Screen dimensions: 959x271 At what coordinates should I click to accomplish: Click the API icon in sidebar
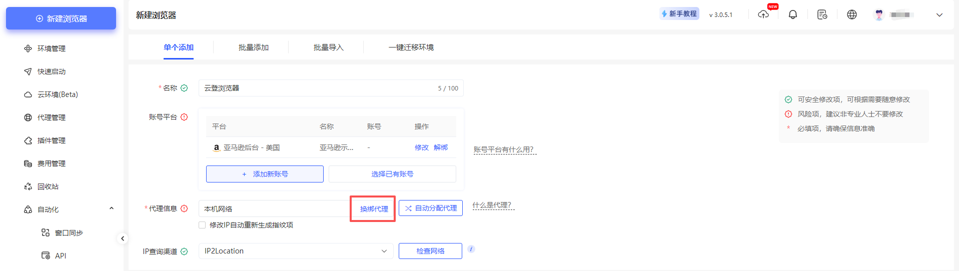coord(46,255)
